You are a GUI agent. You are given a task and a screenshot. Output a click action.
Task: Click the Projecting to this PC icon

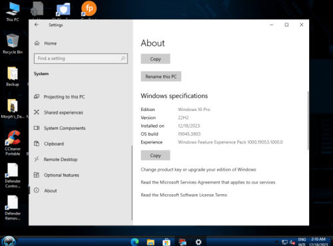pyautogui.click(x=37, y=96)
